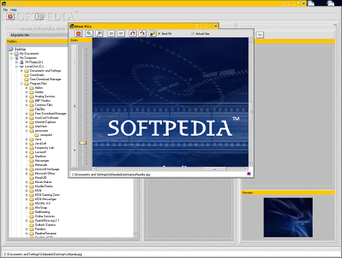The image size is (342, 258).
Task: Enable the Best Fit option
Action: (x=159, y=34)
